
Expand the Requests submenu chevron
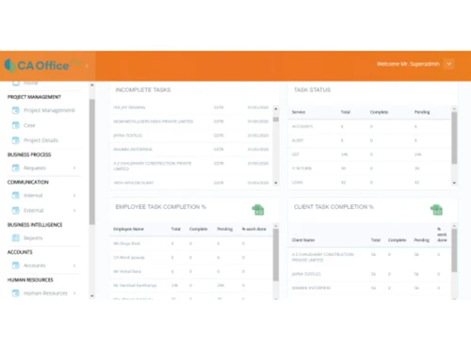[x=74, y=168]
